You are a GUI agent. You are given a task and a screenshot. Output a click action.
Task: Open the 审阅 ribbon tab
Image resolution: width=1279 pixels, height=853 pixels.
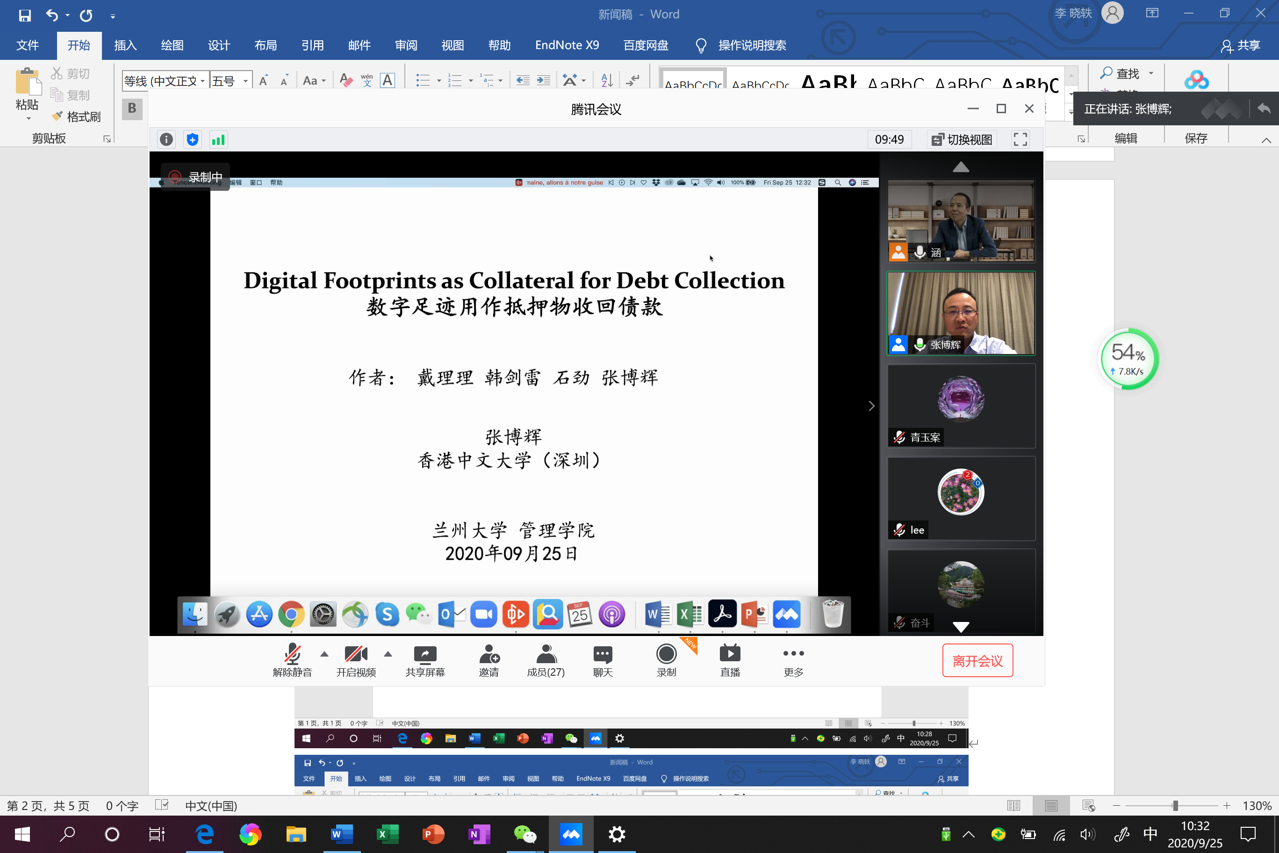click(x=406, y=45)
